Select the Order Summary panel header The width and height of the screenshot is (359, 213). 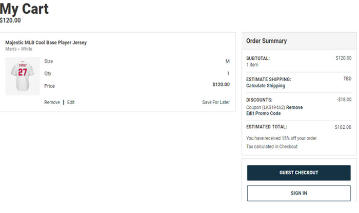point(266,41)
